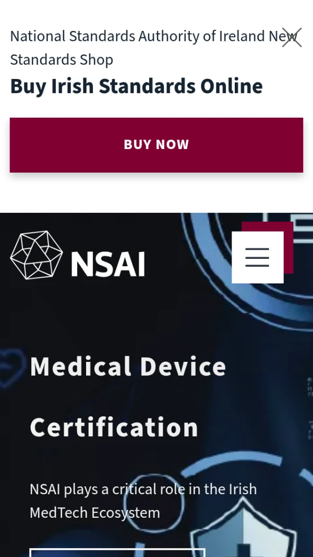Click the word Certification in hero
Viewport: 313px width, 557px height.
114,427
